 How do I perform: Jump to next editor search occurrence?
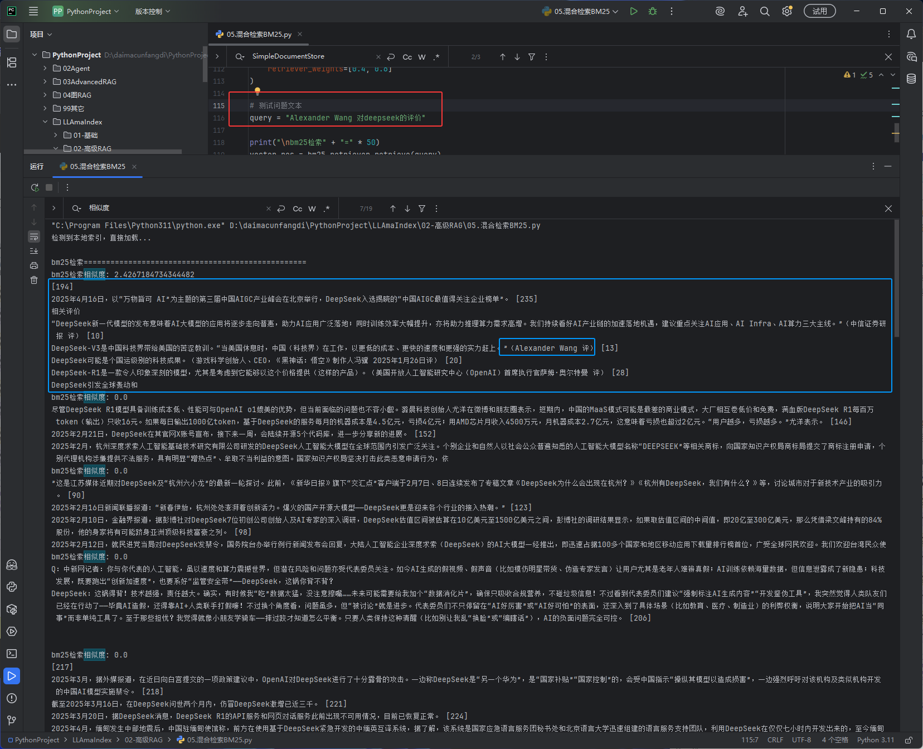pos(517,57)
